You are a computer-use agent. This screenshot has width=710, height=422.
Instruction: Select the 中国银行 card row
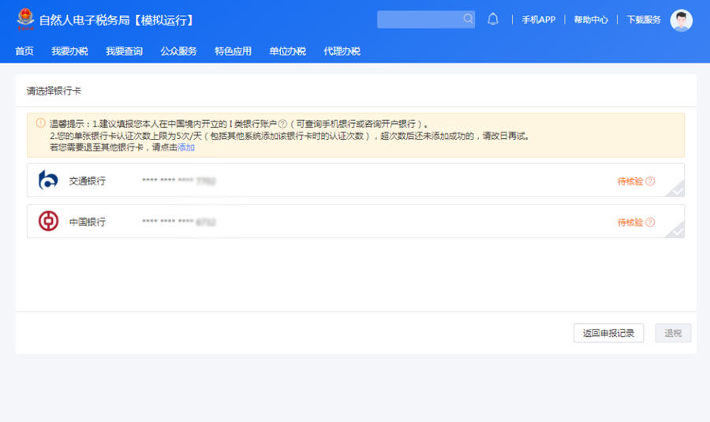click(355, 222)
